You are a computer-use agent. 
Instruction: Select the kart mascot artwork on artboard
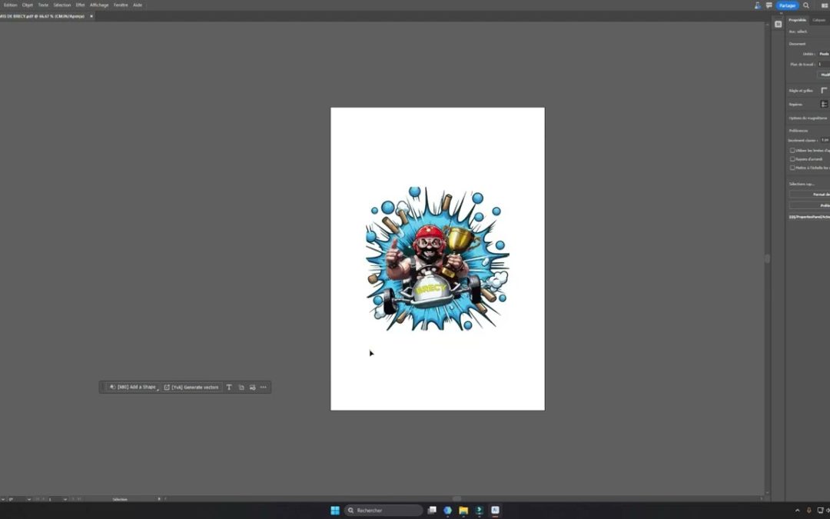(437, 258)
